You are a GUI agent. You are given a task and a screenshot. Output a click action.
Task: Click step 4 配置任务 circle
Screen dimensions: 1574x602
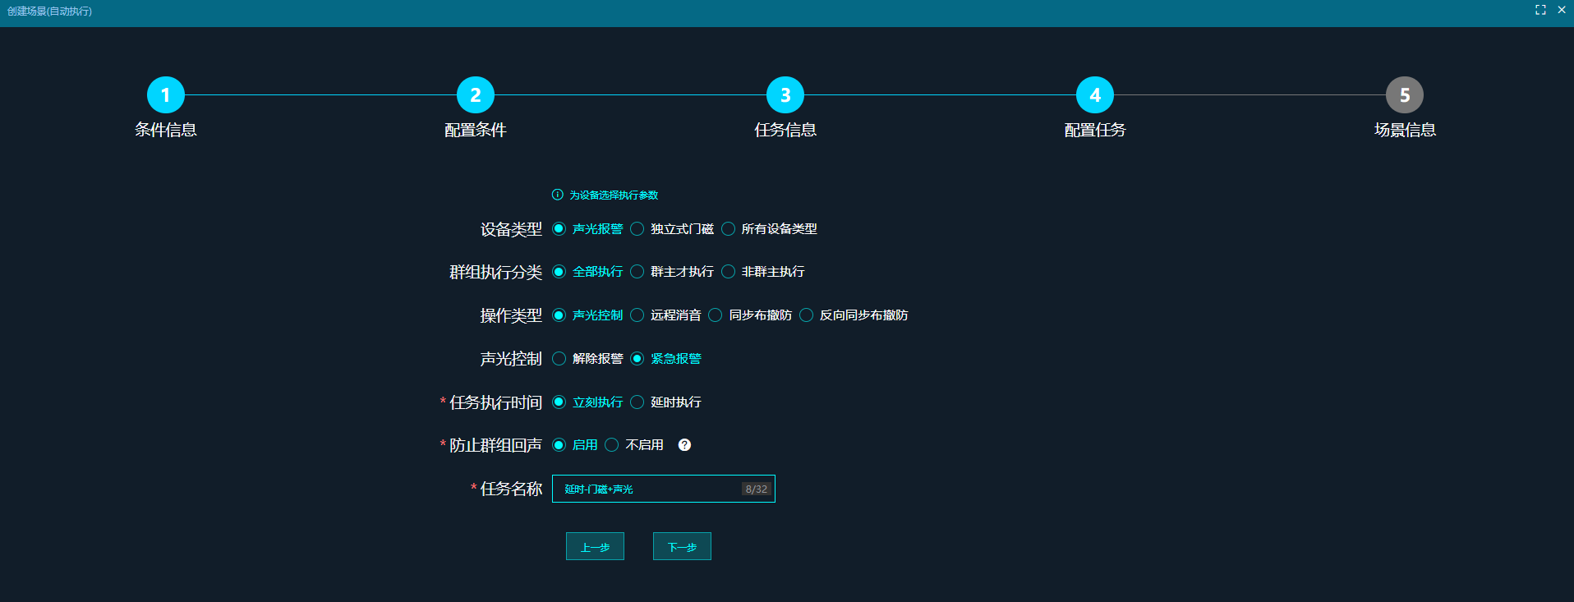pyautogui.click(x=1095, y=95)
